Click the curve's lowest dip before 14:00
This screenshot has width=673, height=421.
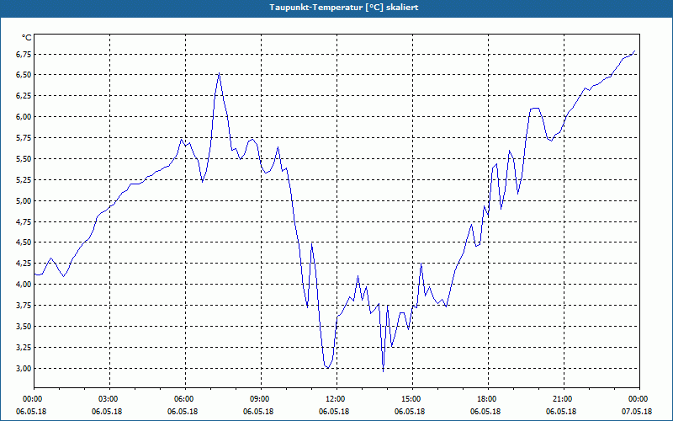click(383, 370)
